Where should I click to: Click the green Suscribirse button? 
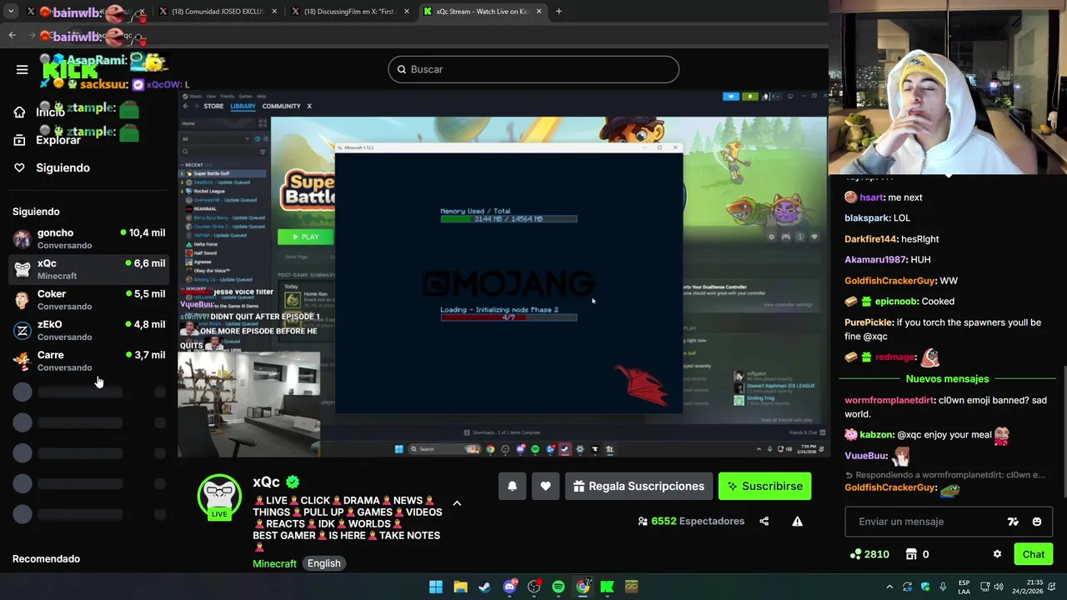coord(764,486)
